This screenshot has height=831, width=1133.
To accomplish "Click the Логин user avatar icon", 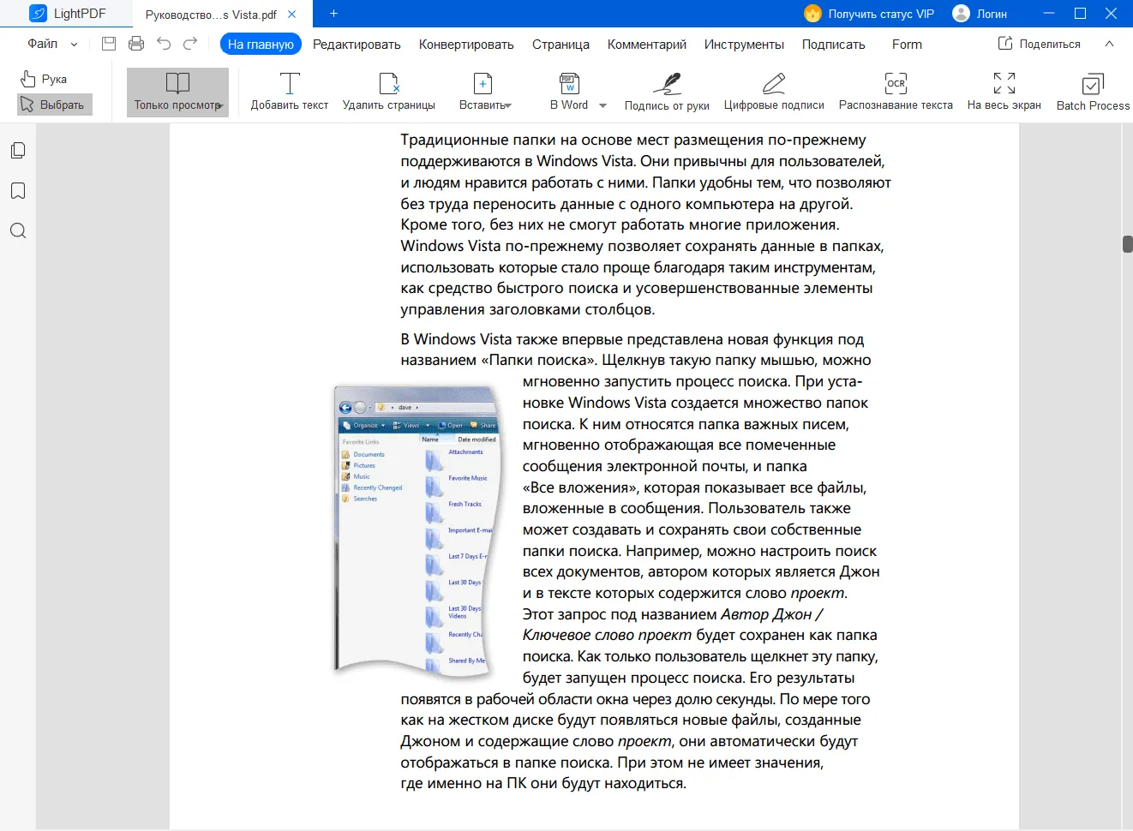I will (x=962, y=14).
